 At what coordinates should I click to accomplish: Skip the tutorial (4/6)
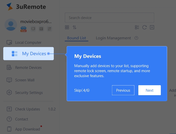pos(82,90)
